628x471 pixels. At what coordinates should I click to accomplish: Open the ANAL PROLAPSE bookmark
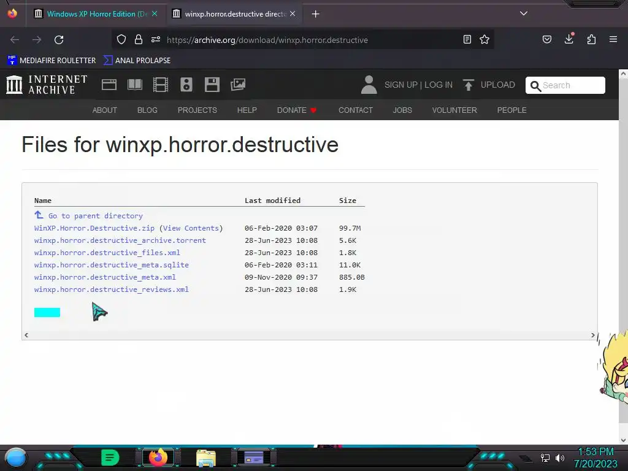tap(137, 61)
